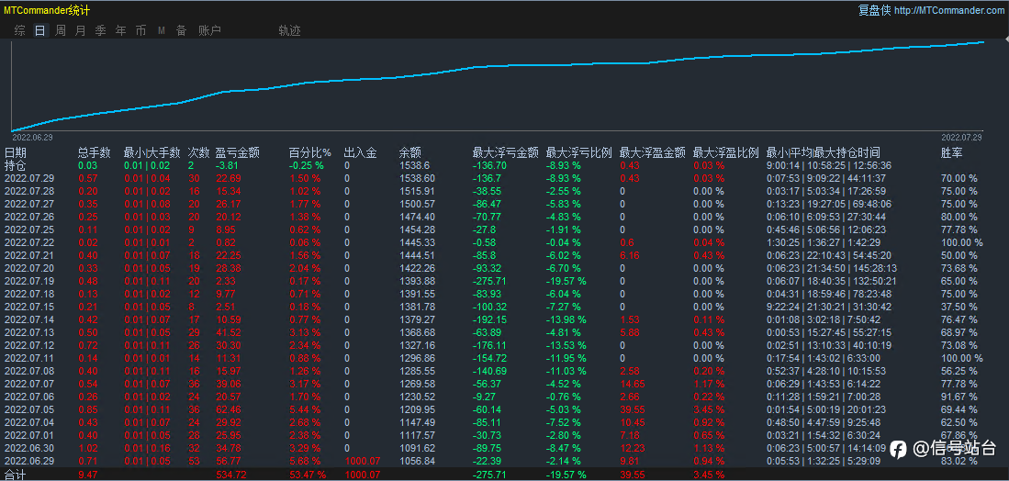Sort by 盈亏金额 column header

tap(238, 153)
